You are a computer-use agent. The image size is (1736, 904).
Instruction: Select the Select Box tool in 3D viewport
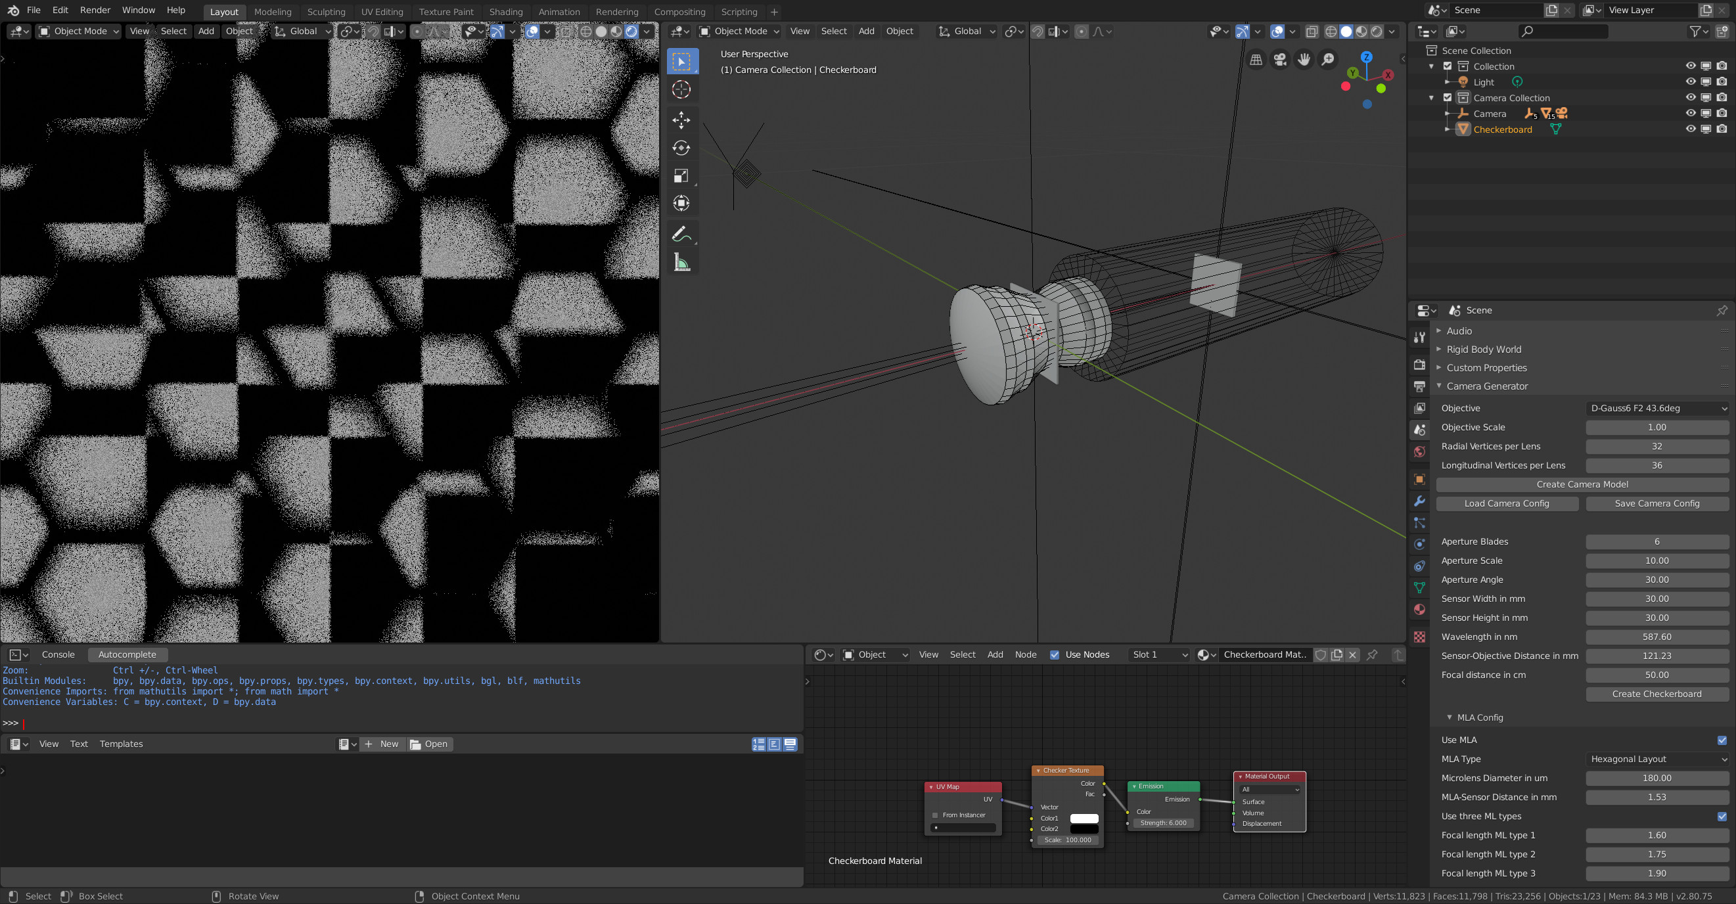(x=682, y=61)
